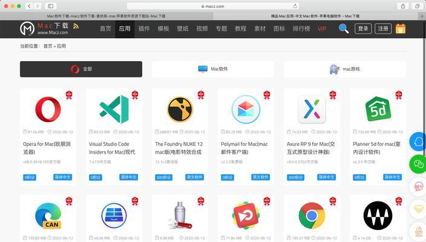Open 教程 in the navigation bar
The height and width of the screenshot is (242, 426).
pyautogui.click(x=241, y=28)
